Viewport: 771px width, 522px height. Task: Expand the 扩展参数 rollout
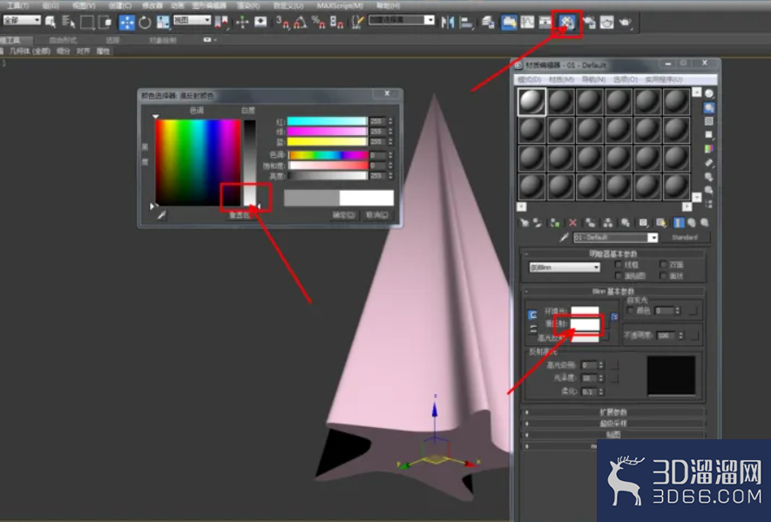[x=613, y=412]
